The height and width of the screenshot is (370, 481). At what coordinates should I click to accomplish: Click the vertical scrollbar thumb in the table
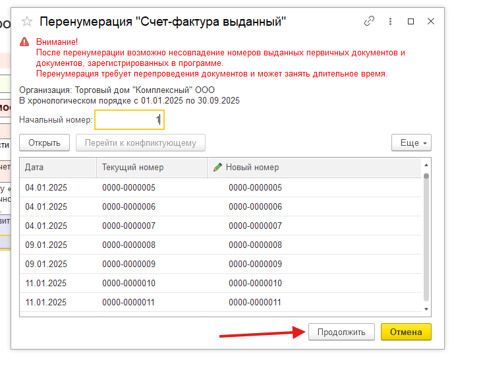pos(426,231)
